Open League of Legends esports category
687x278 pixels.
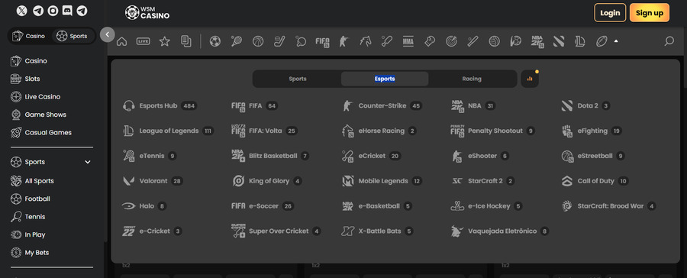click(x=168, y=131)
